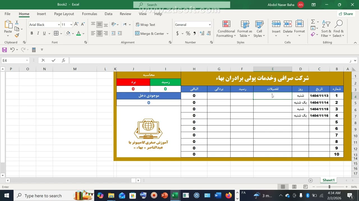
Task: Switch to the Page Layout tab
Action: [x=64, y=14]
